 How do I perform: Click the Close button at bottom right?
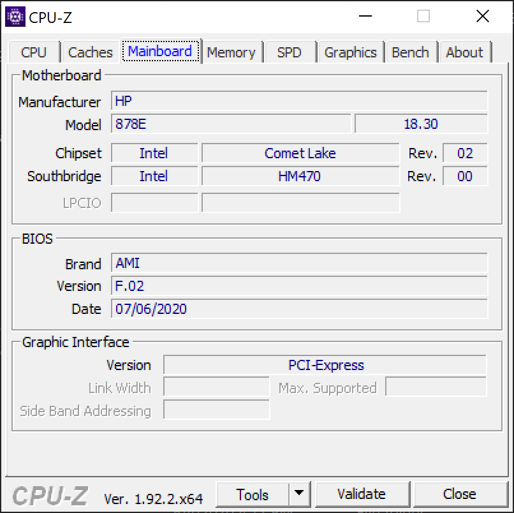pyautogui.click(x=459, y=494)
